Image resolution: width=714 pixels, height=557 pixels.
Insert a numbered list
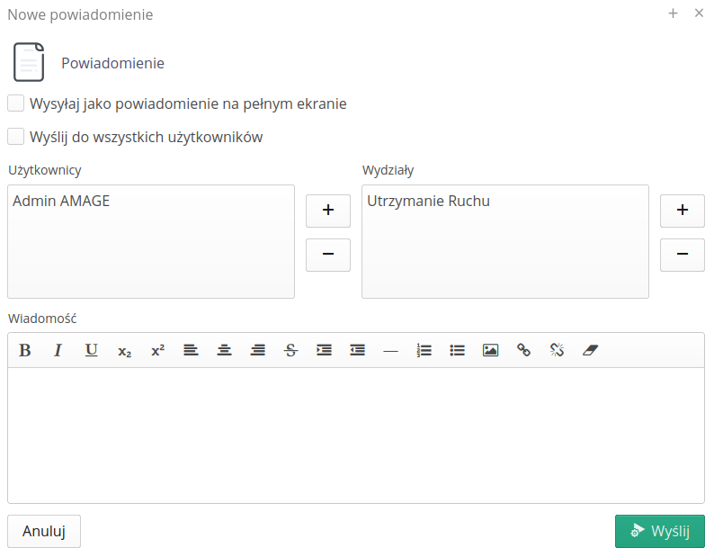(424, 351)
